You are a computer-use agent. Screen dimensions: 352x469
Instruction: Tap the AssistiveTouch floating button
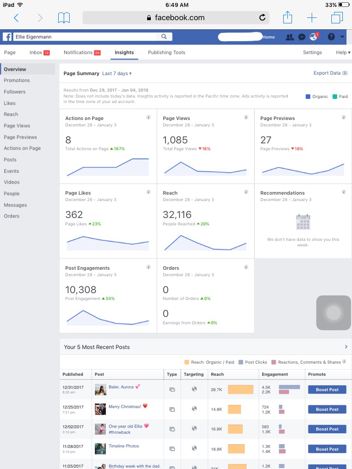tap(334, 313)
